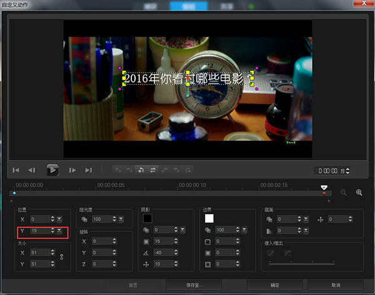The height and width of the screenshot is (295, 375).
Task: Zoom in the timeline with magnifier plus
Action: [359, 193]
